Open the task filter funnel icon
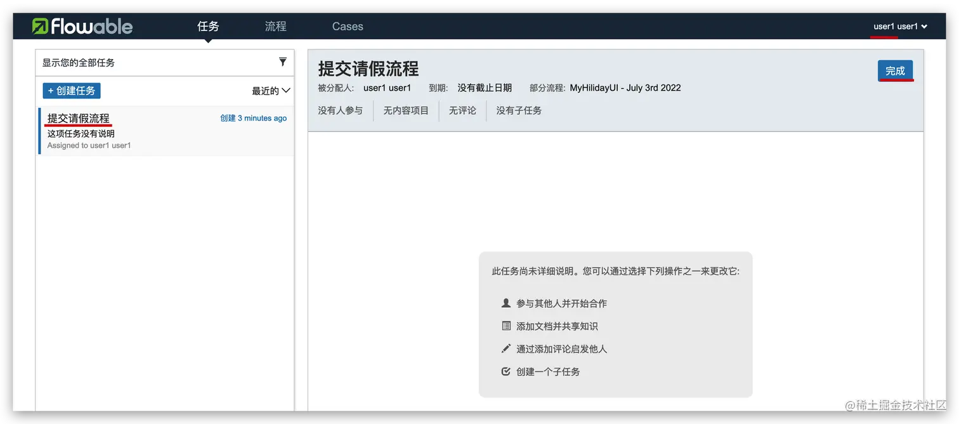Screen dimensions: 959x424 pyautogui.click(x=283, y=62)
